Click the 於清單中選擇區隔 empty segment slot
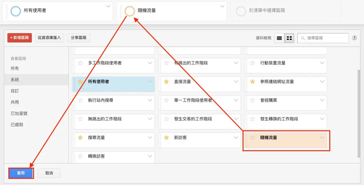Image resolution: width=364 pixels, height=185 pixels. (x=286, y=11)
